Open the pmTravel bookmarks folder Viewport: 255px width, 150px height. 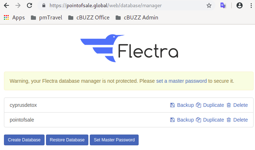(46, 18)
